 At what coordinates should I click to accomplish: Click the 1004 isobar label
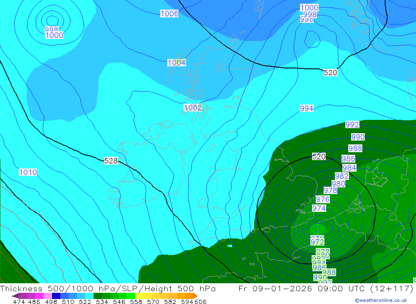[176, 63]
